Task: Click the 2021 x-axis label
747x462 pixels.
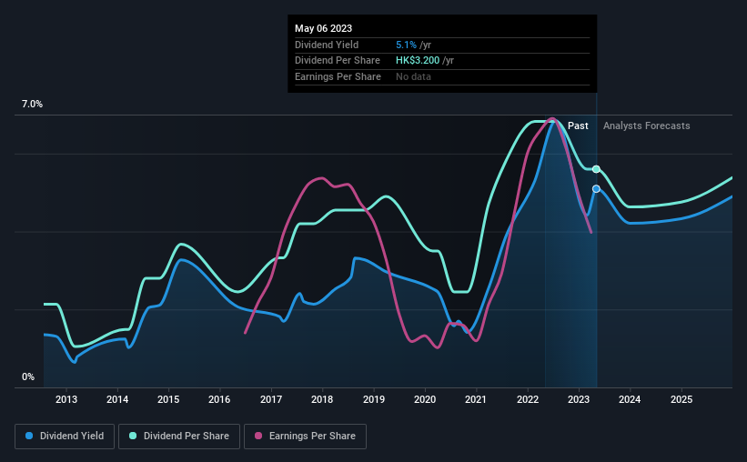Action: point(476,399)
